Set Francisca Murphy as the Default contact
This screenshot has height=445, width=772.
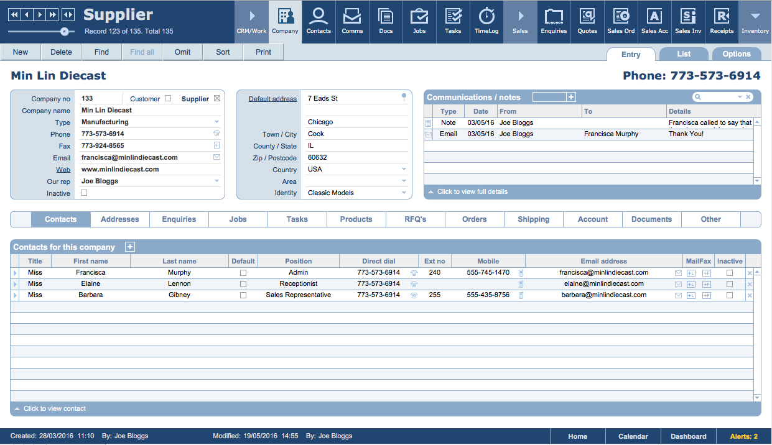pos(243,272)
